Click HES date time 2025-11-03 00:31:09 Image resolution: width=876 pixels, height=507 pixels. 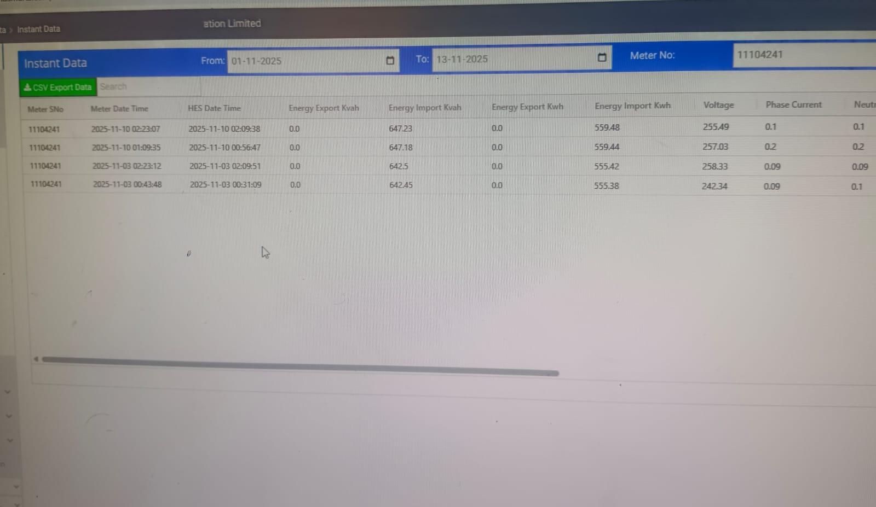[x=226, y=184]
